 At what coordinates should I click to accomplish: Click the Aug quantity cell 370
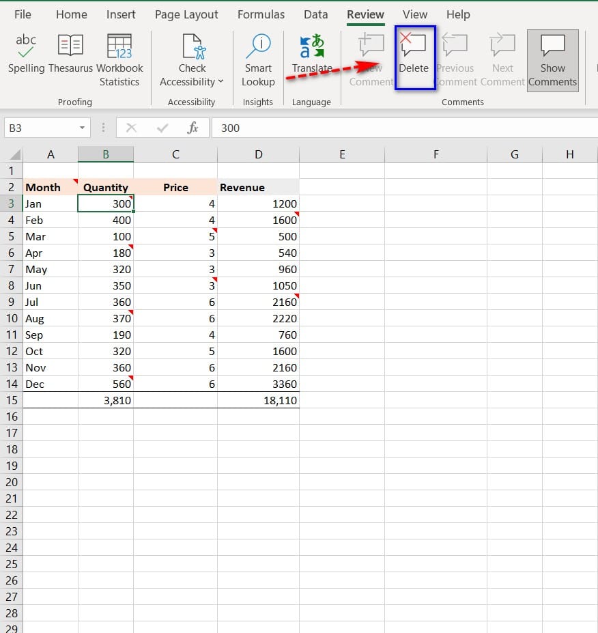tap(106, 318)
